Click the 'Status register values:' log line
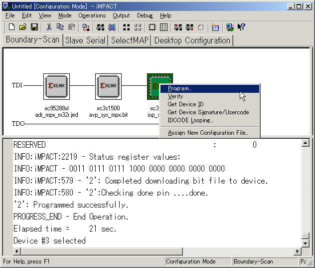Screen dimensions: 315x268 pos(97,157)
